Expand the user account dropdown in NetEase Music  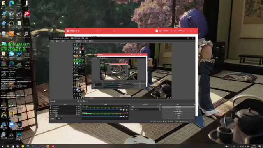164,31
